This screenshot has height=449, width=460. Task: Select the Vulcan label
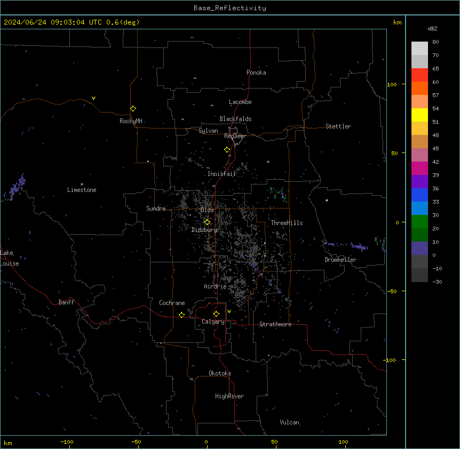pos(289,422)
